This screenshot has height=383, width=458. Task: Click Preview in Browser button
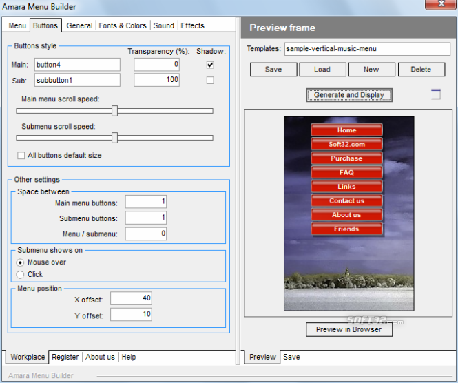point(349,329)
